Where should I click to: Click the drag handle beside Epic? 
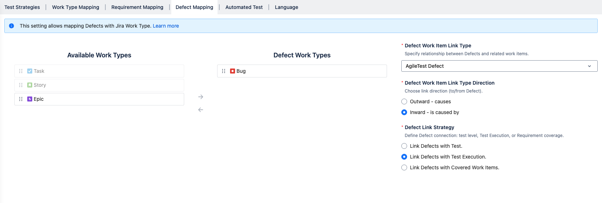pos(21,99)
